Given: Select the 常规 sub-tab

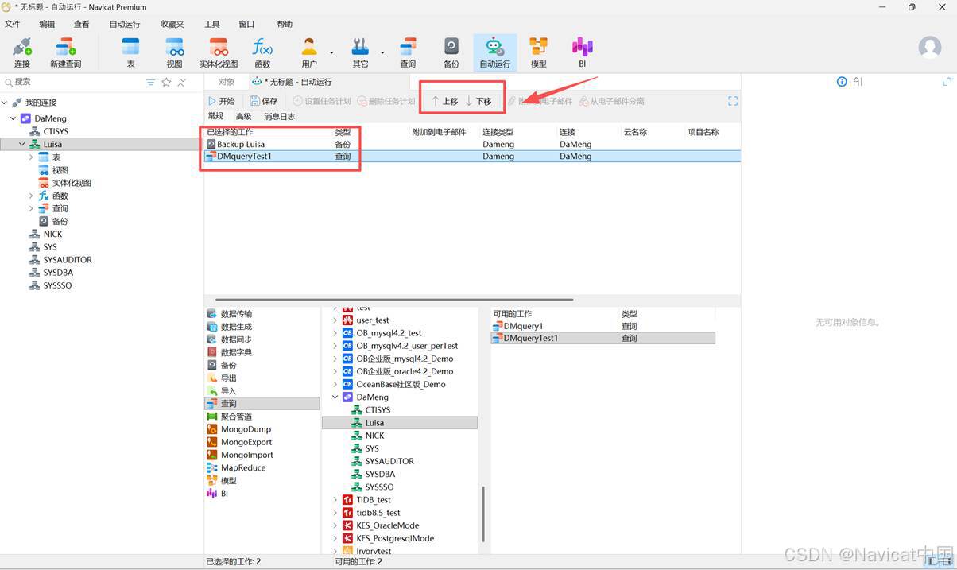Looking at the screenshot, I should tap(215, 117).
